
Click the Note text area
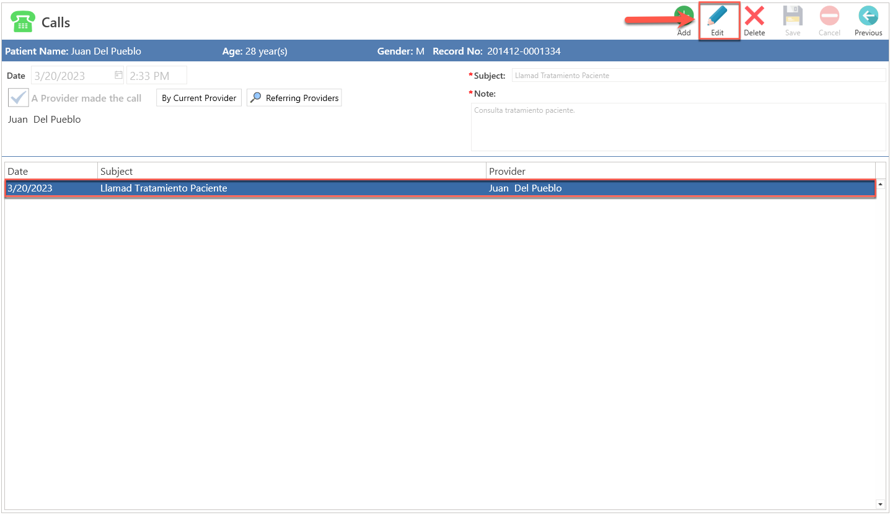point(678,127)
